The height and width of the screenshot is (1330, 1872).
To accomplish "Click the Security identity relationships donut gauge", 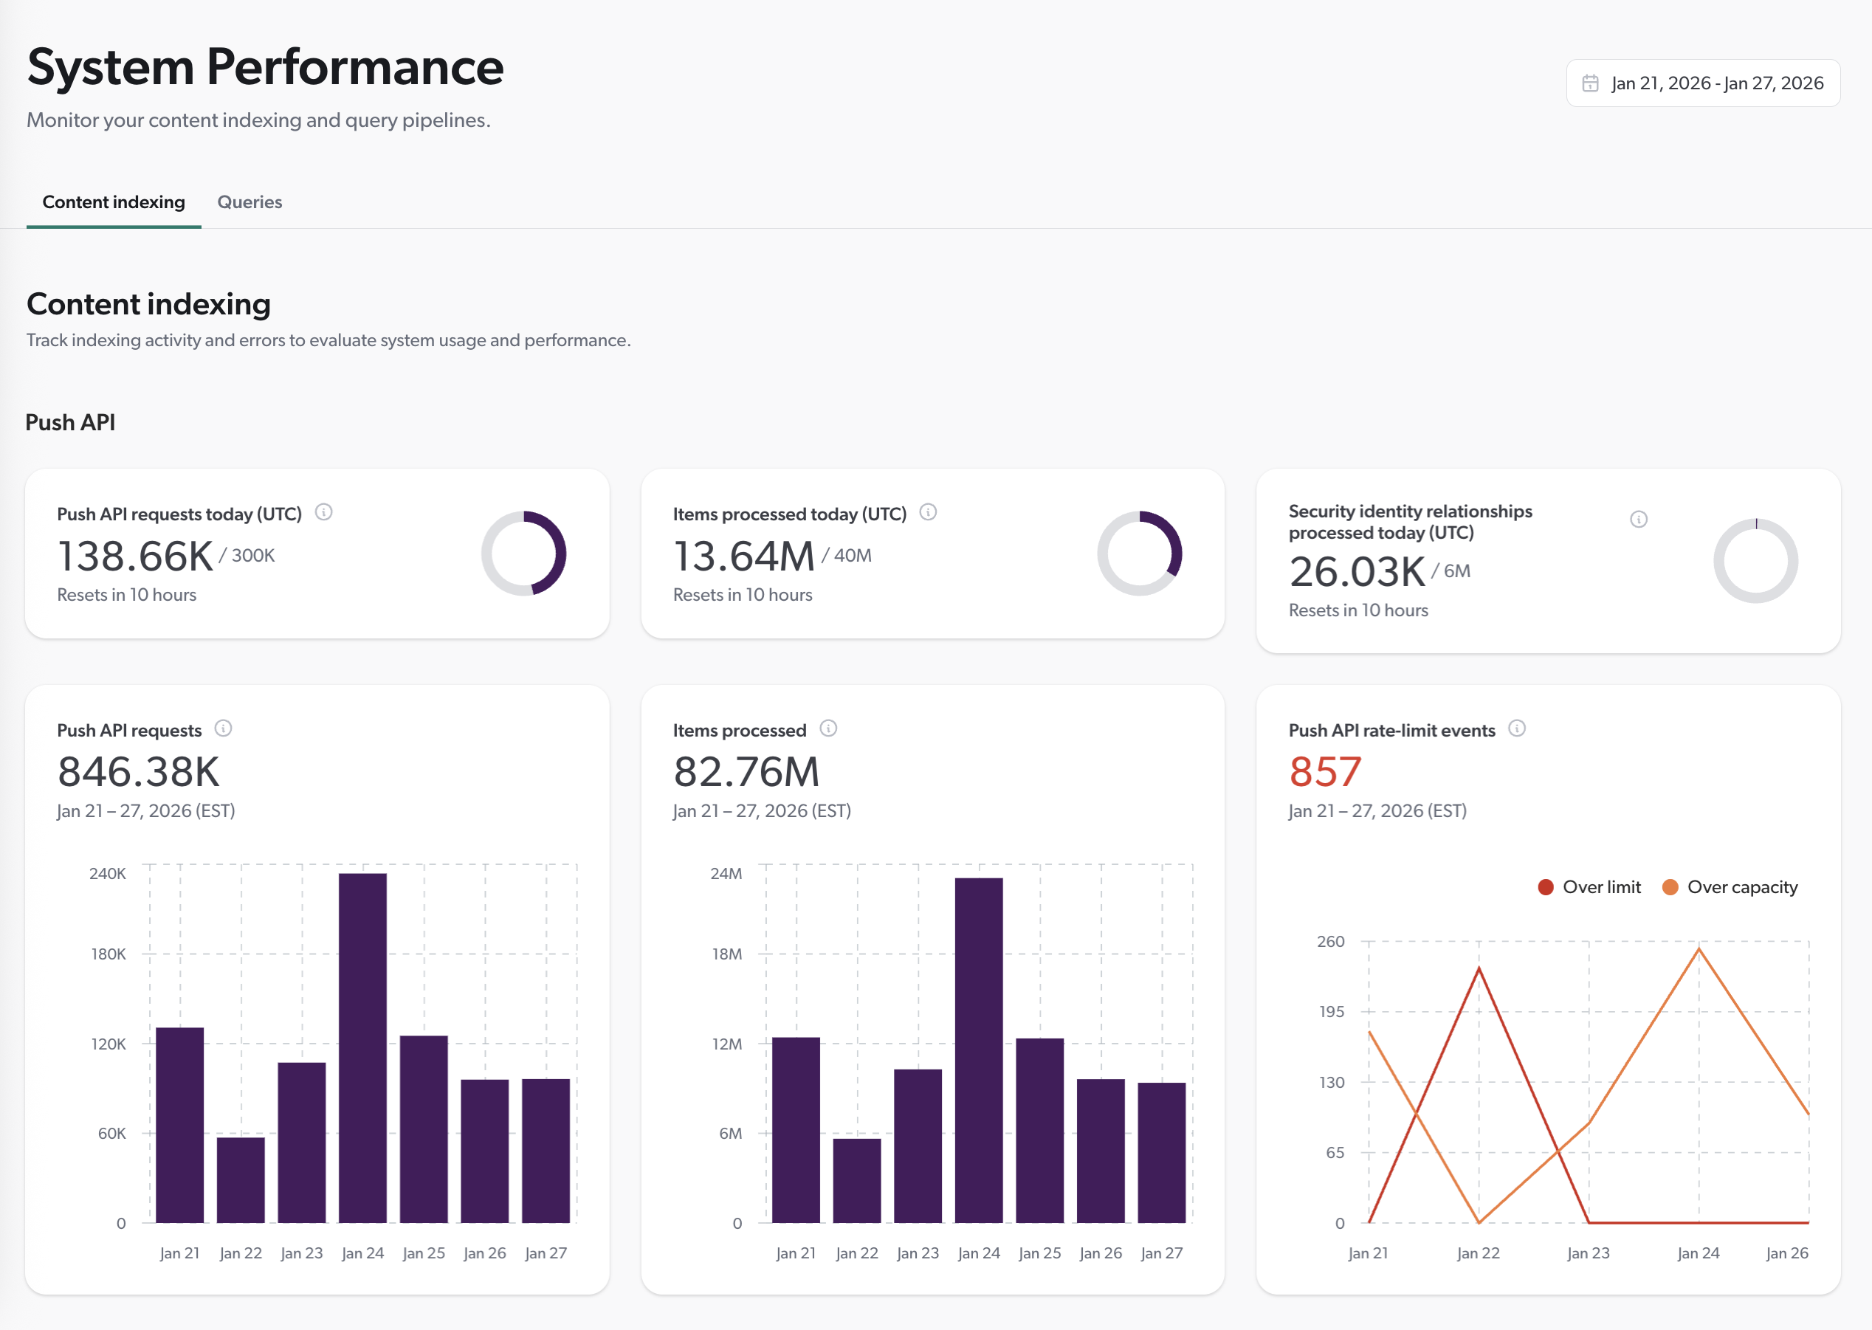I will pos(1753,559).
